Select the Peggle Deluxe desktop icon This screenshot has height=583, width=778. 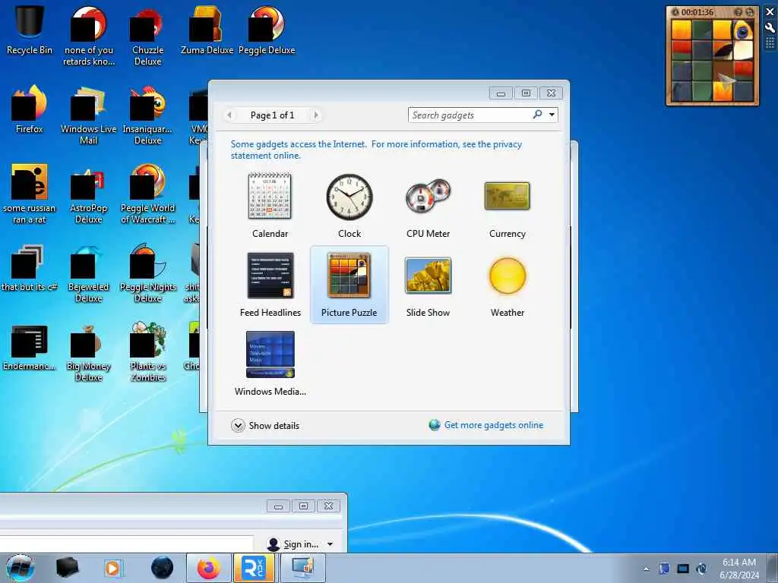[x=267, y=30]
